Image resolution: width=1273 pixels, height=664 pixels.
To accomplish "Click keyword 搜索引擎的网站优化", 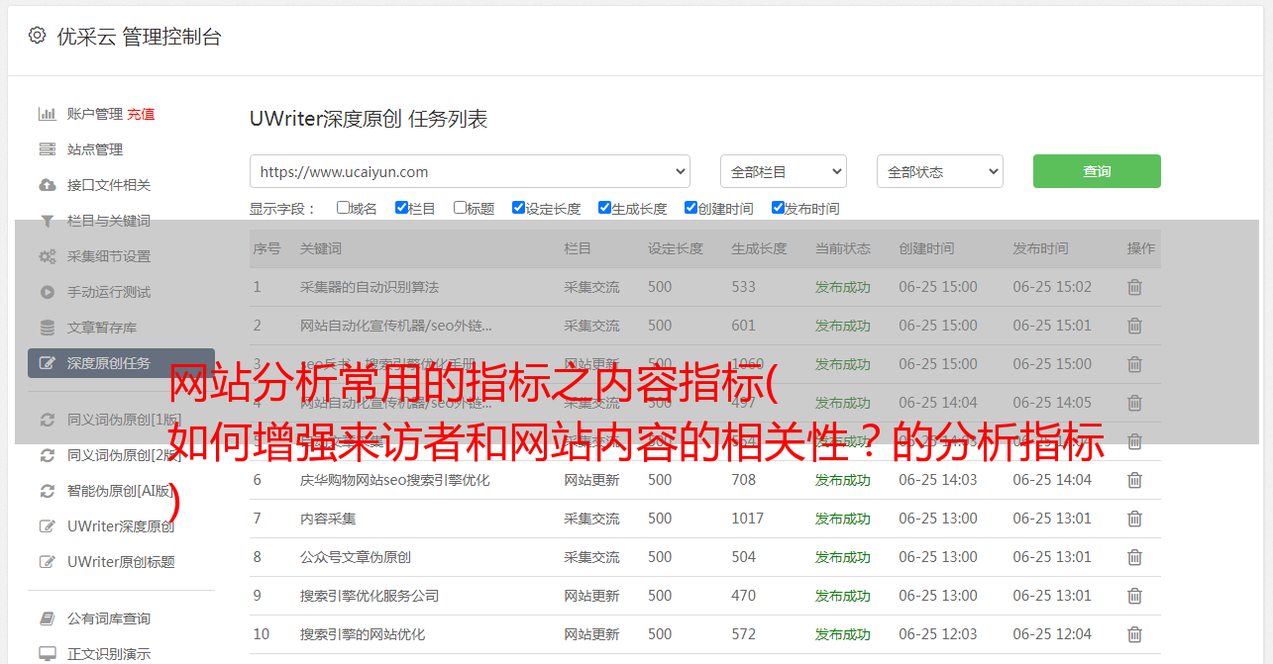I will click(363, 634).
